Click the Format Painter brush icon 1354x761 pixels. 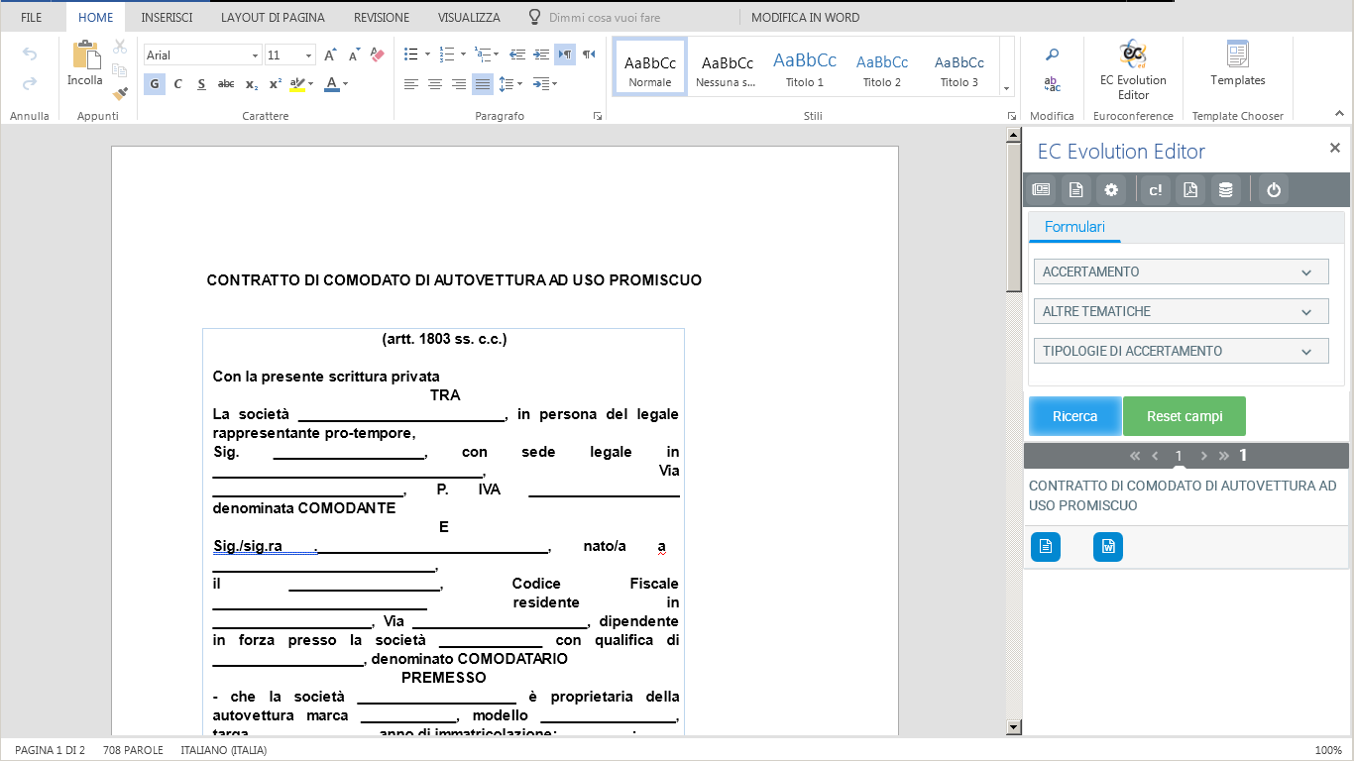(x=120, y=94)
